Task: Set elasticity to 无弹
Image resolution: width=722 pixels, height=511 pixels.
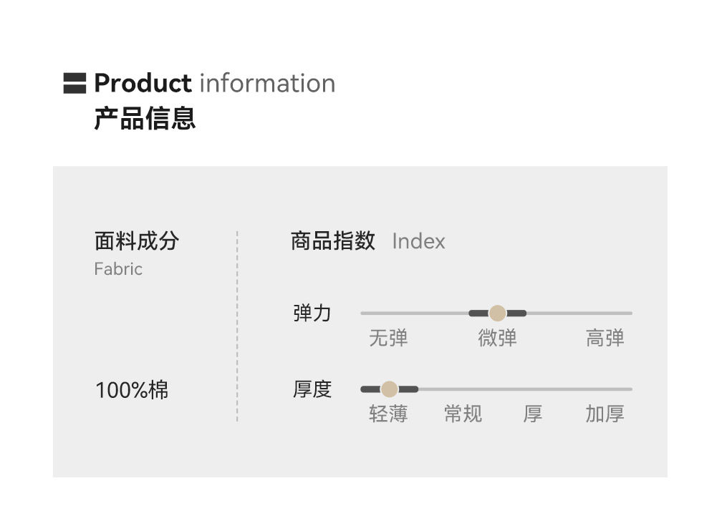Action: coord(388,338)
